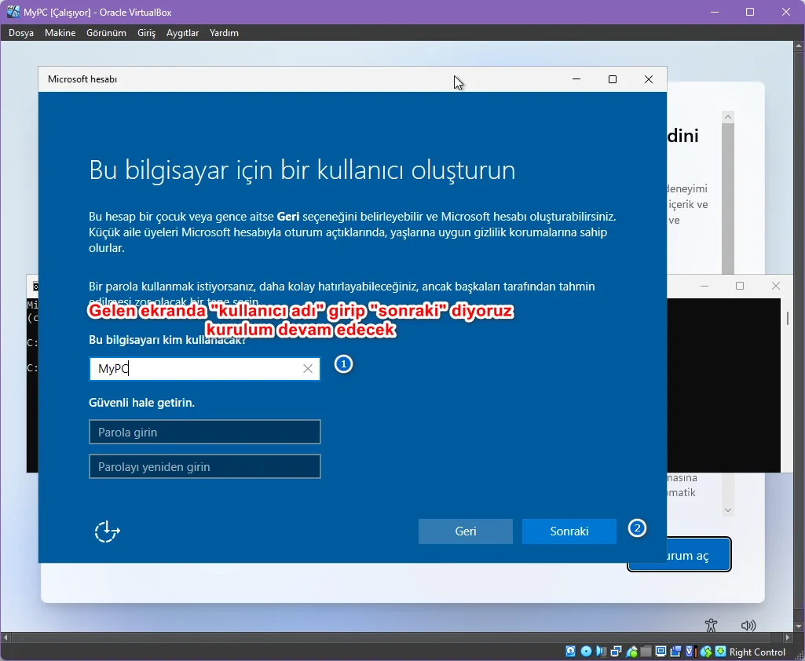Click the virtualization CPU status icon

point(690,652)
